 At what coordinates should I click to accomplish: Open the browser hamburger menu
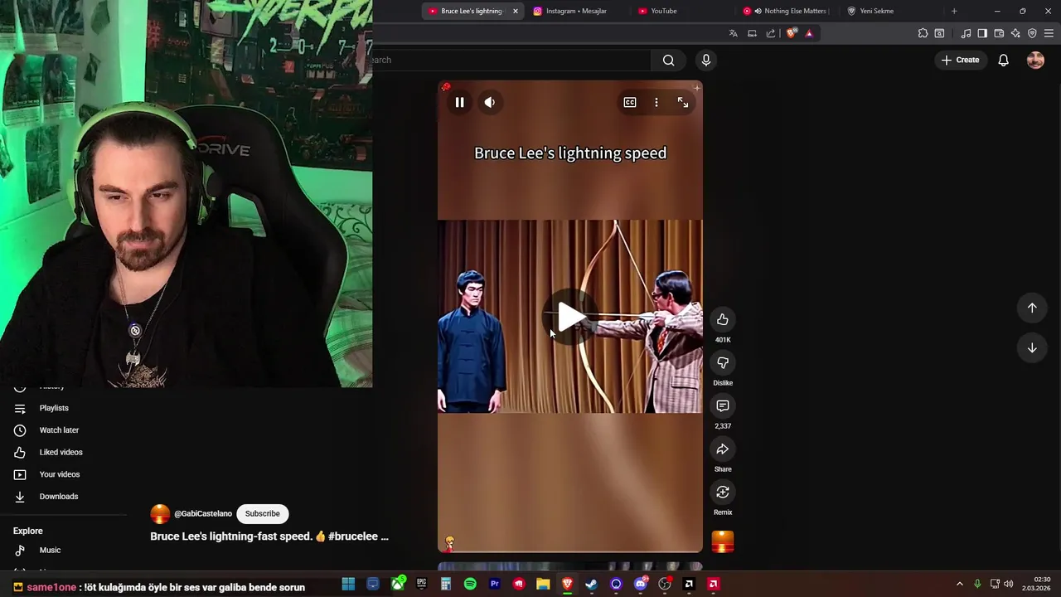click(x=1049, y=33)
